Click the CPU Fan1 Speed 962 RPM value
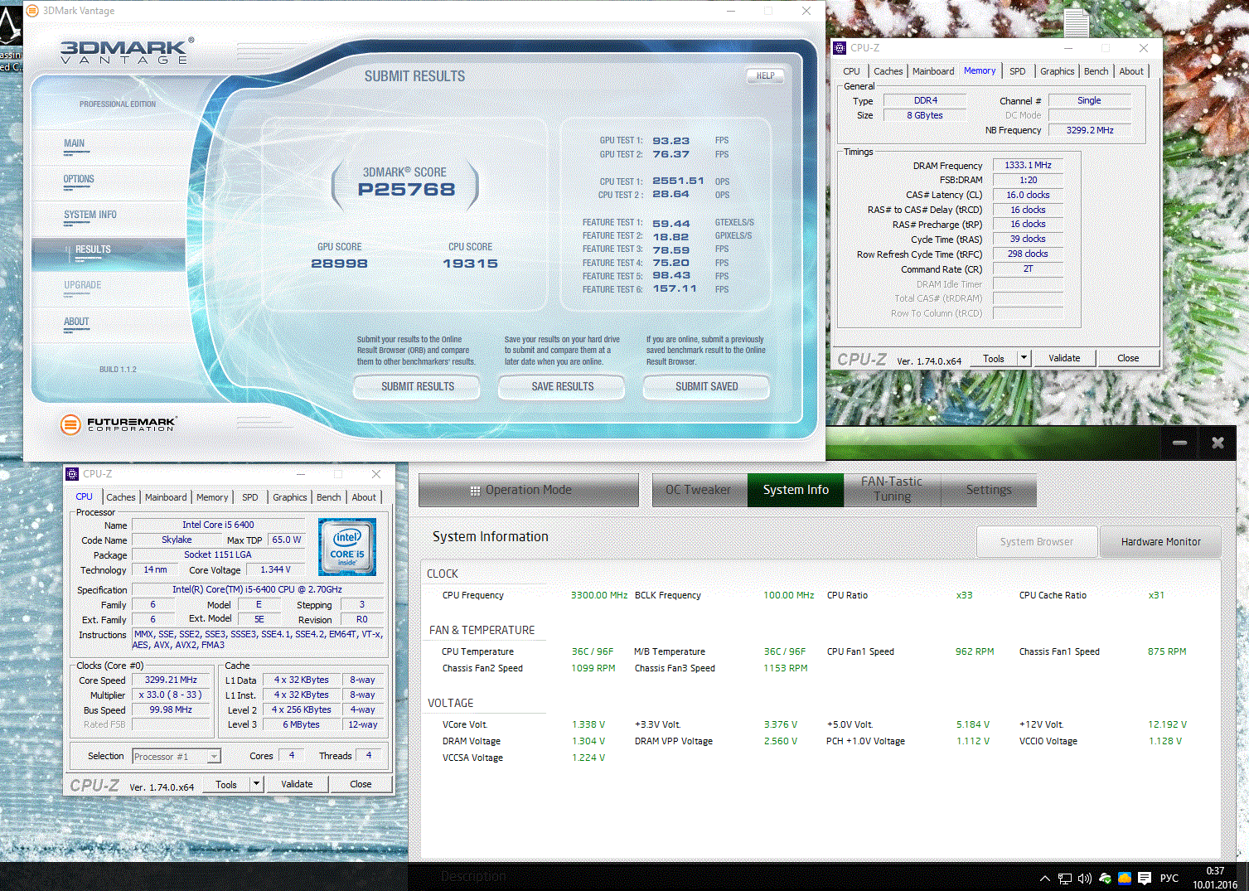1249x891 pixels. tap(975, 651)
